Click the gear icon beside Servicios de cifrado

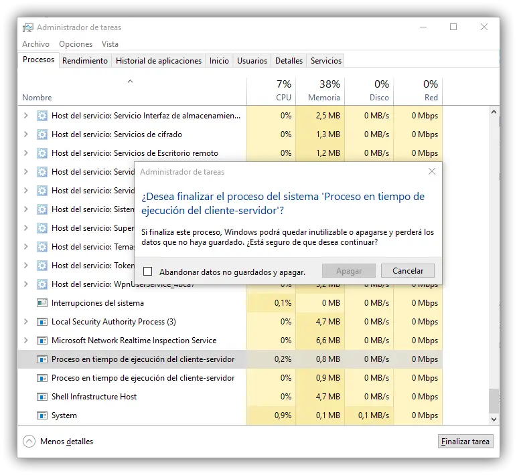pyautogui.click(x=42, y=134)
